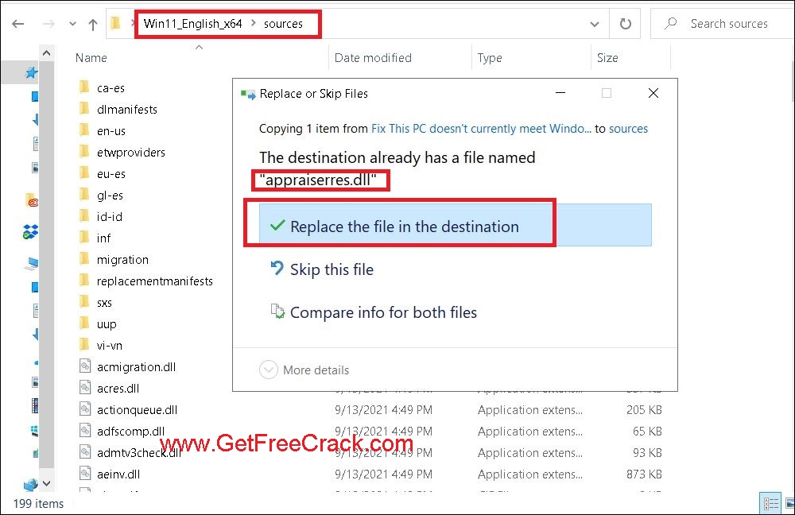Select the acres.dll file icon
795x515 pixels.
click(x=85, y=388)
